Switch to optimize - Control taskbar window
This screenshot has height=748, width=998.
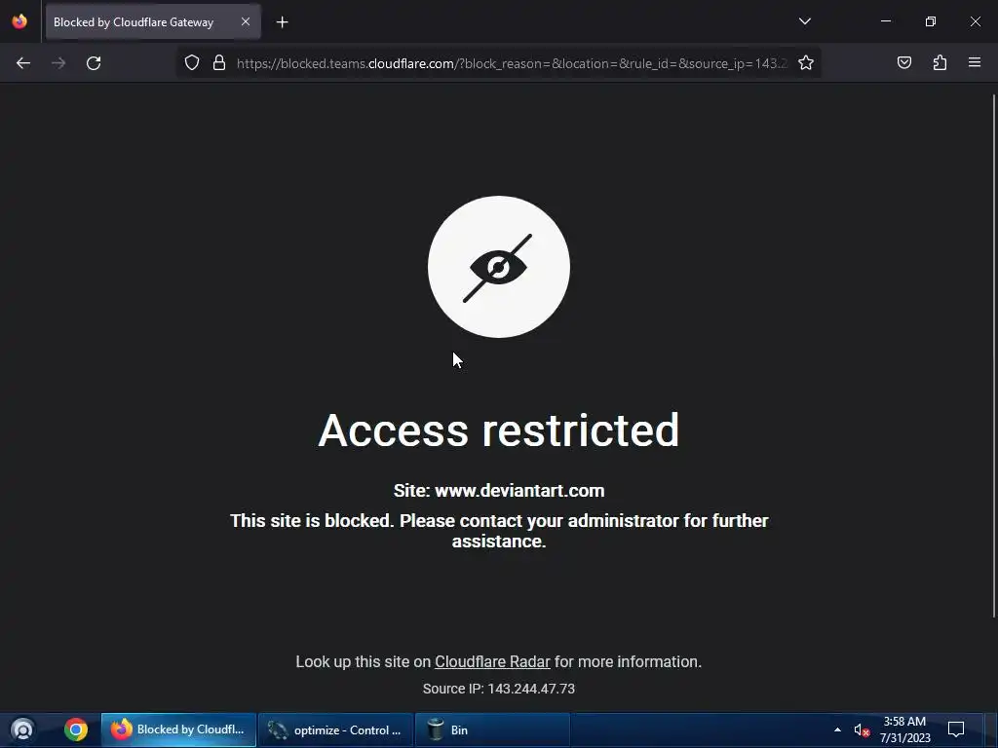coord(335,729)
